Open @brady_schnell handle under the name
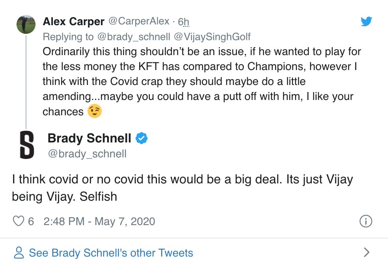The width and height of the screenshot is (388, 266). point(87,154)
